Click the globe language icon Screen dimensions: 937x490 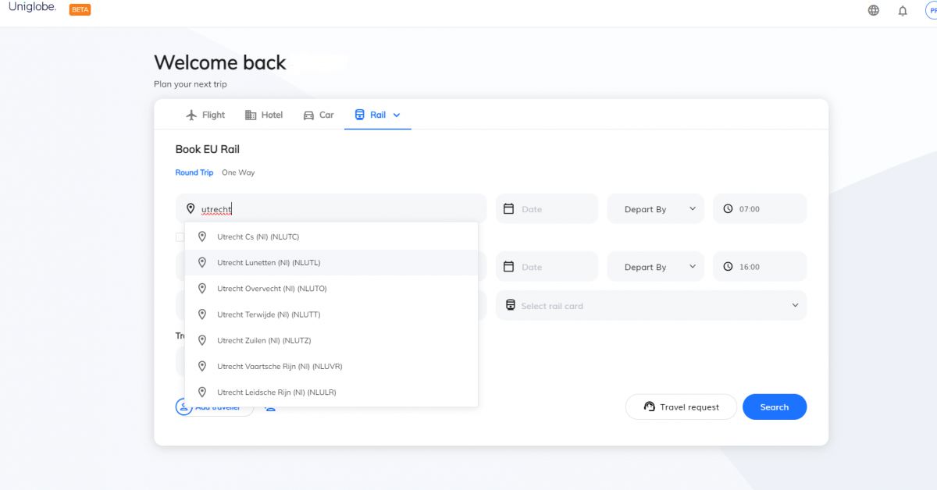(x=873, y=11)
